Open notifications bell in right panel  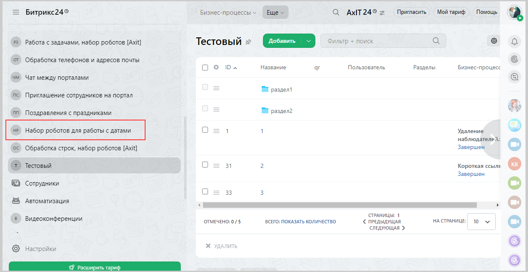point(515,41)
